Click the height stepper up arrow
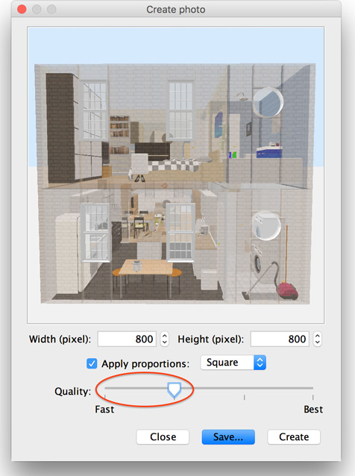 point(318,335)
